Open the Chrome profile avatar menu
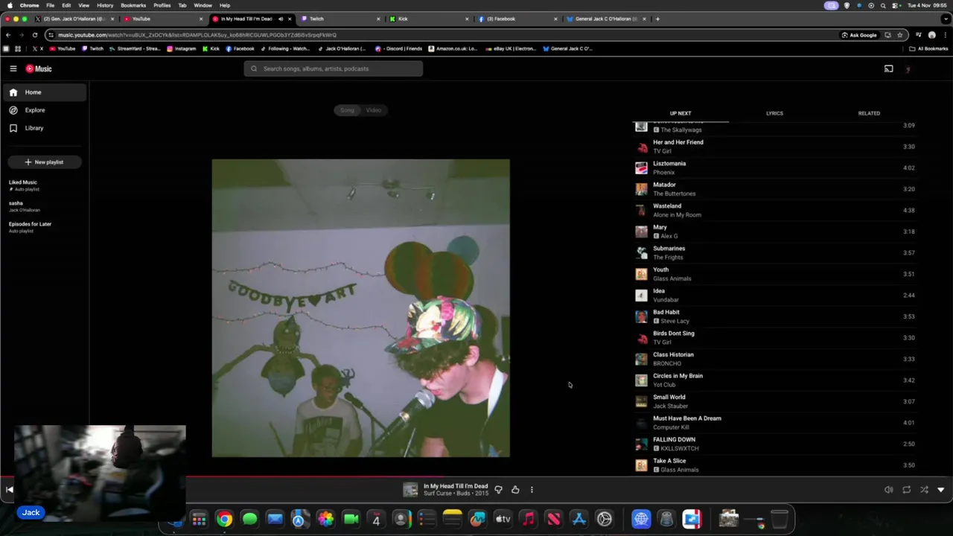 coord(931,35)
